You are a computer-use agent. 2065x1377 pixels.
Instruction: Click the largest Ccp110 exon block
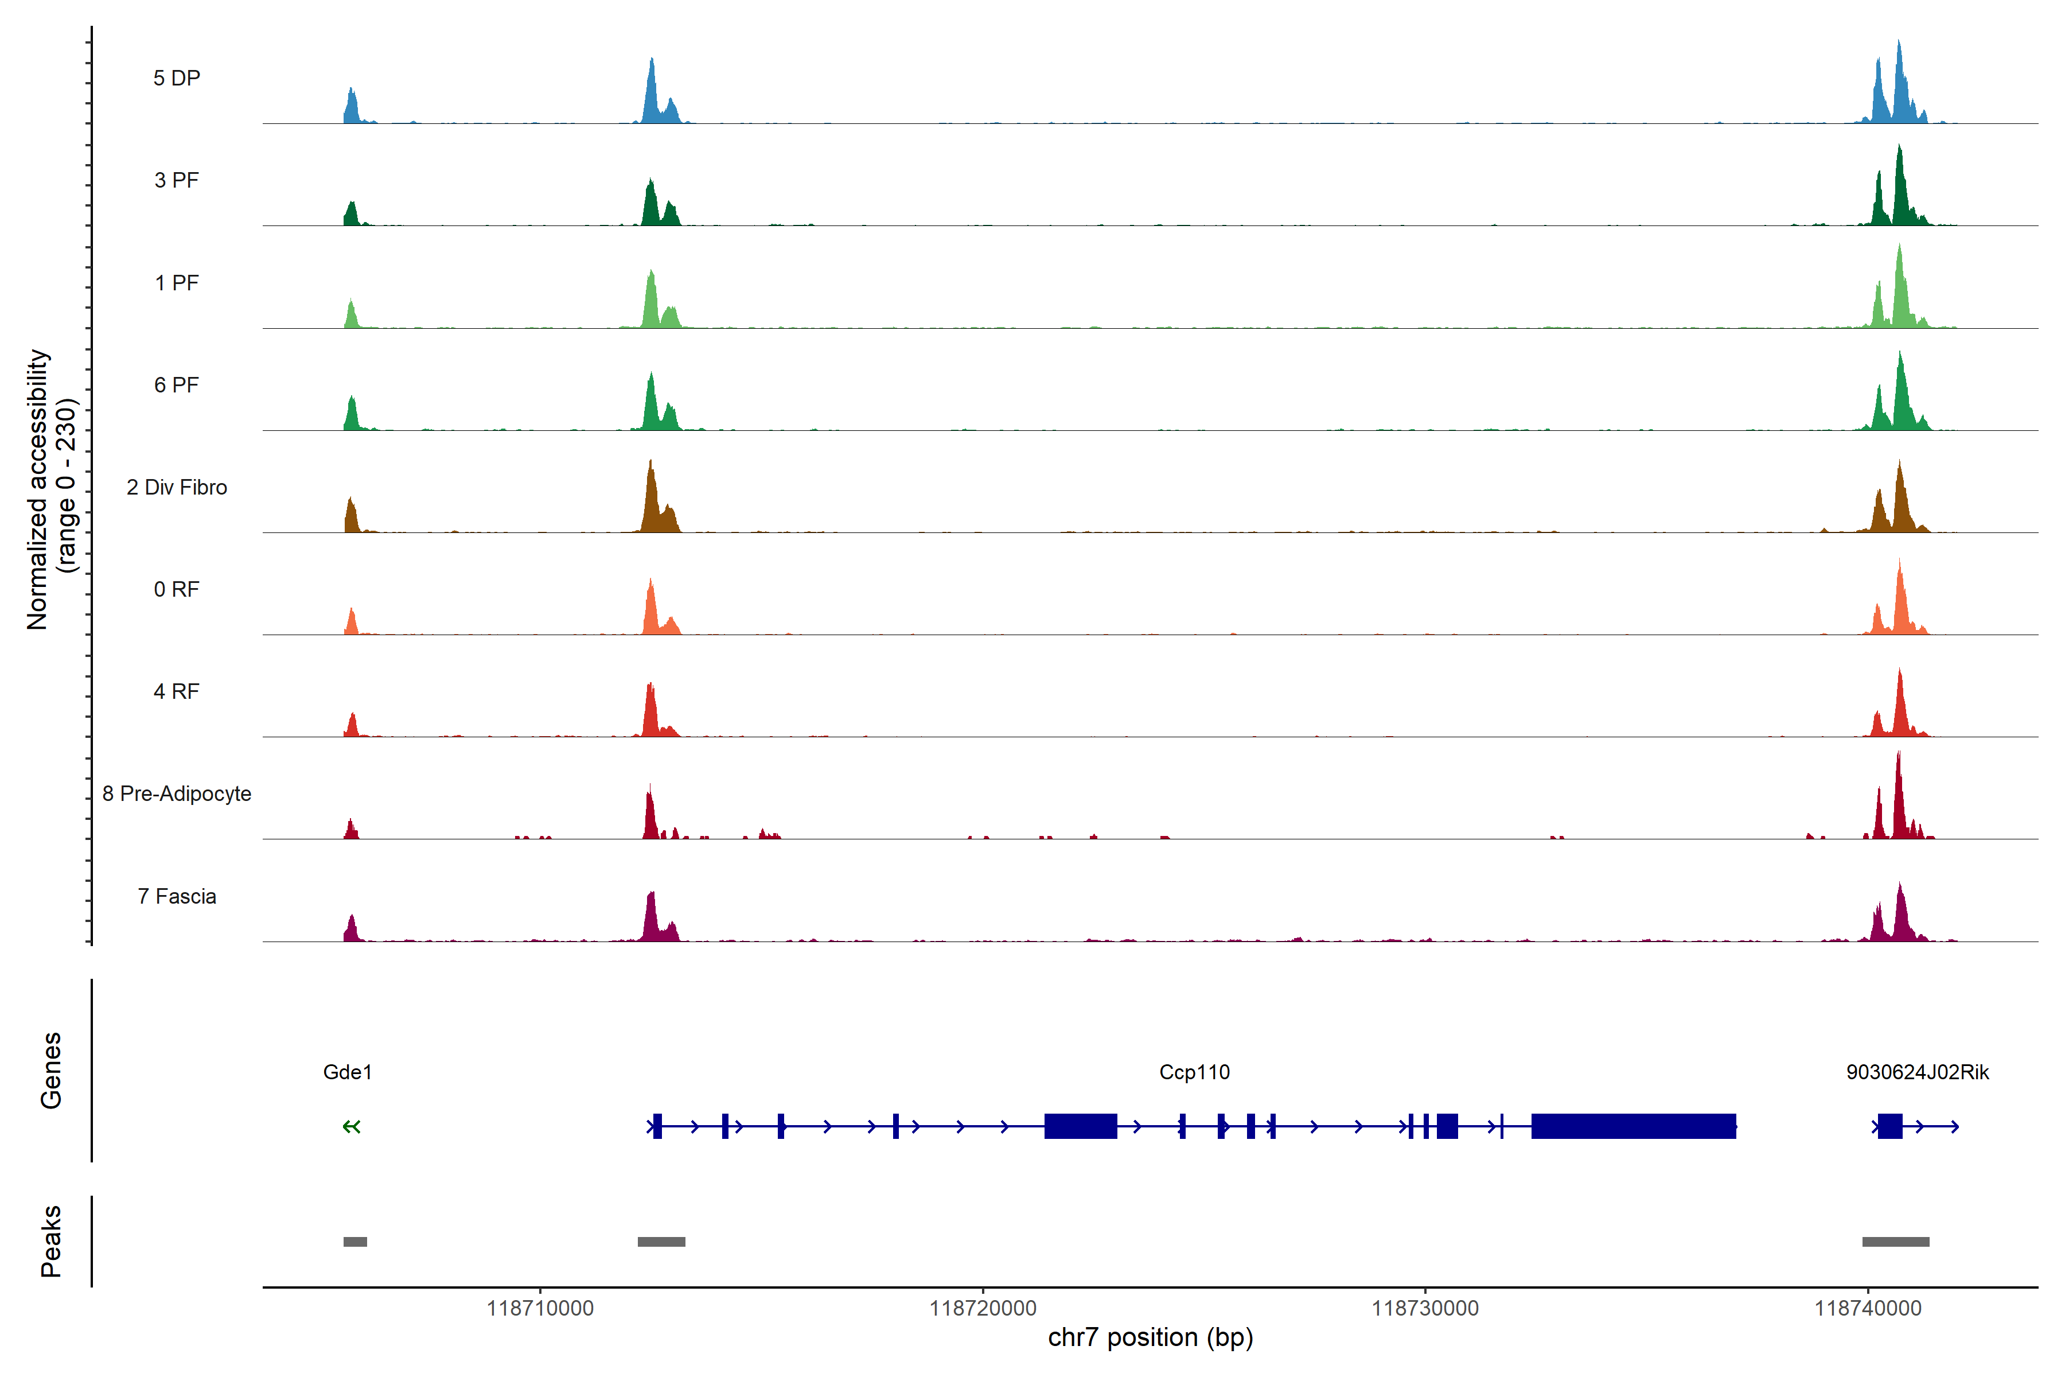pos(1633,1126)
